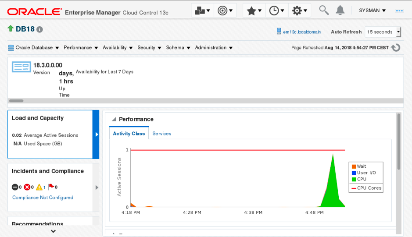Click the 18.3.0.0.00 version text
412x237 pixels.
point(48,65)
